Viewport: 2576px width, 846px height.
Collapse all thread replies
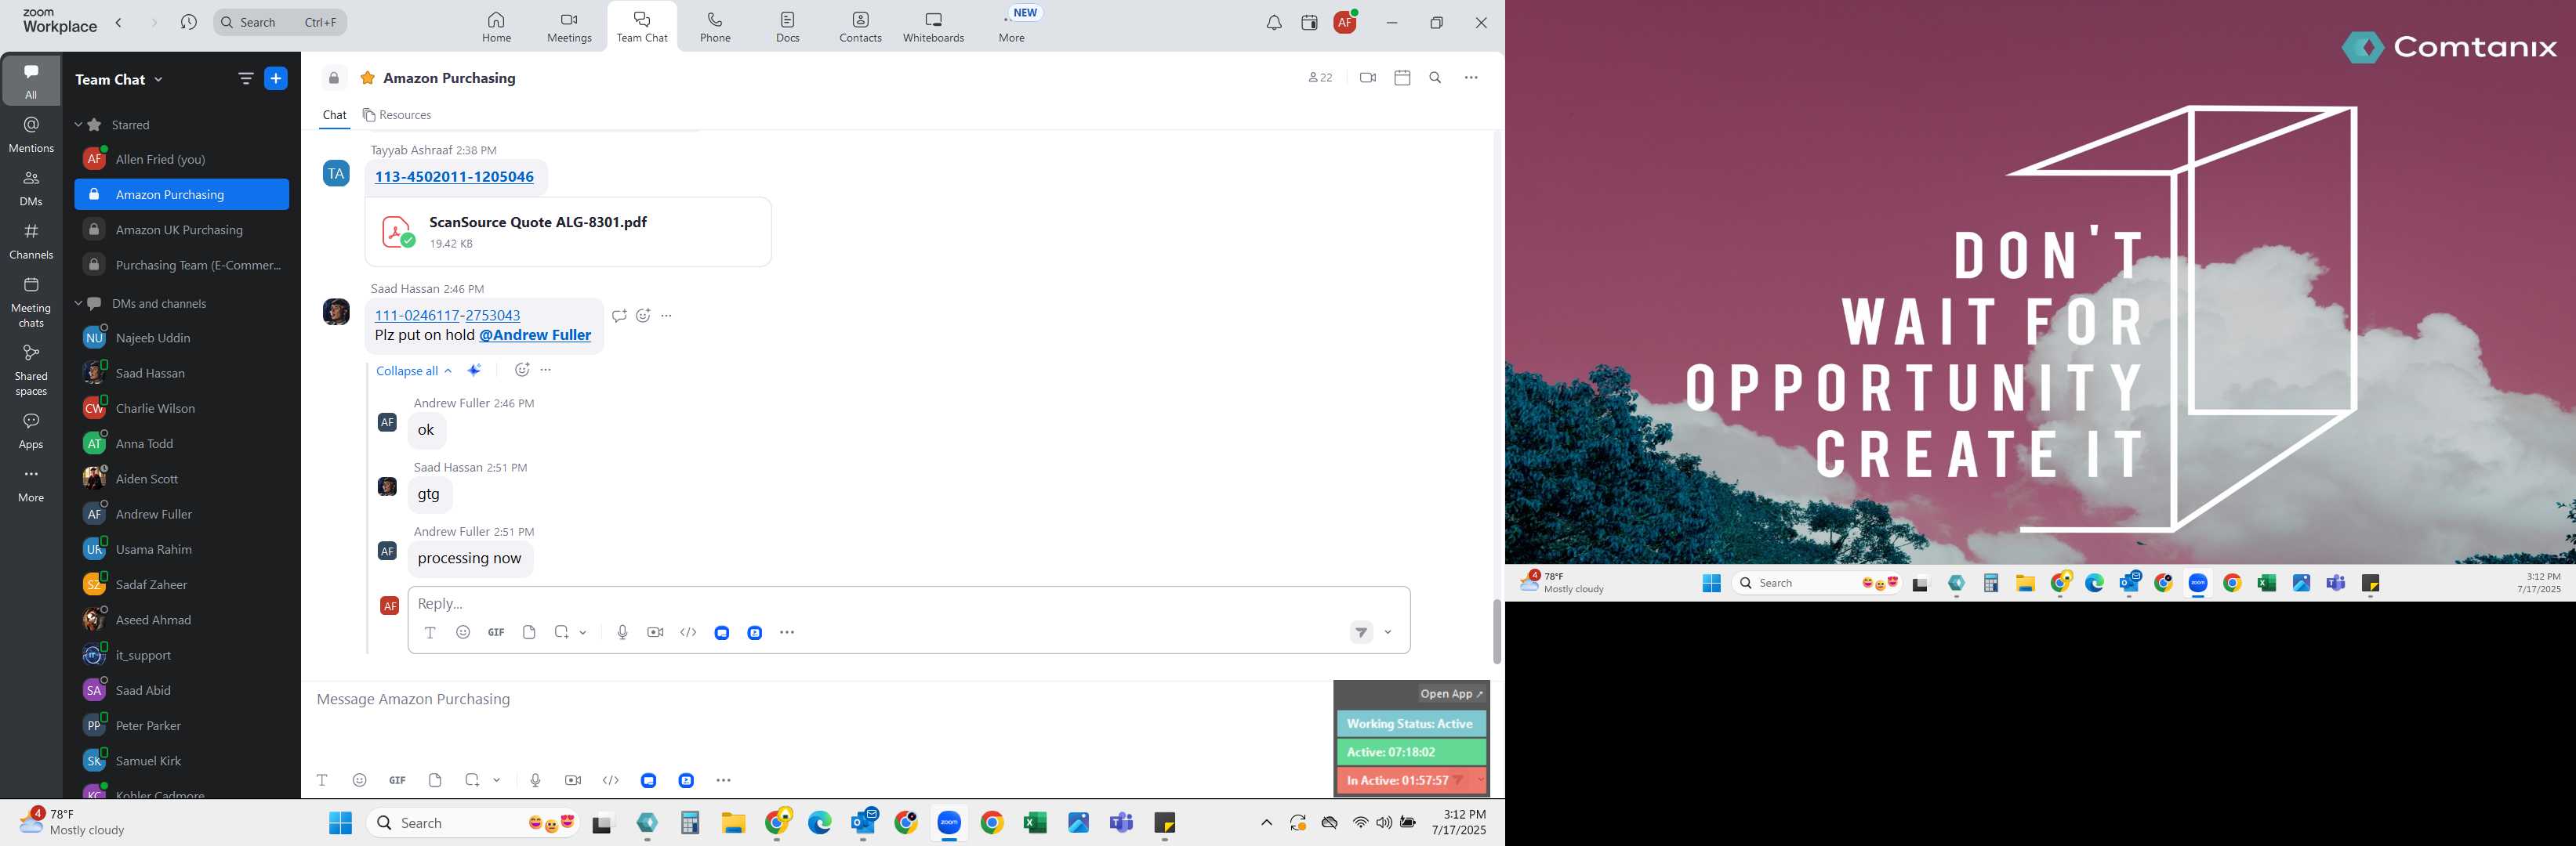414,371
